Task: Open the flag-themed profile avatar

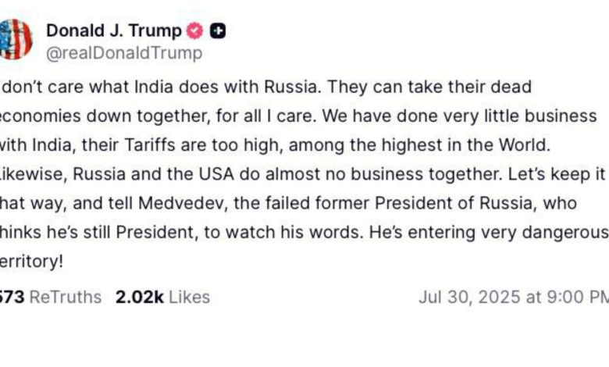Action: 16,39
